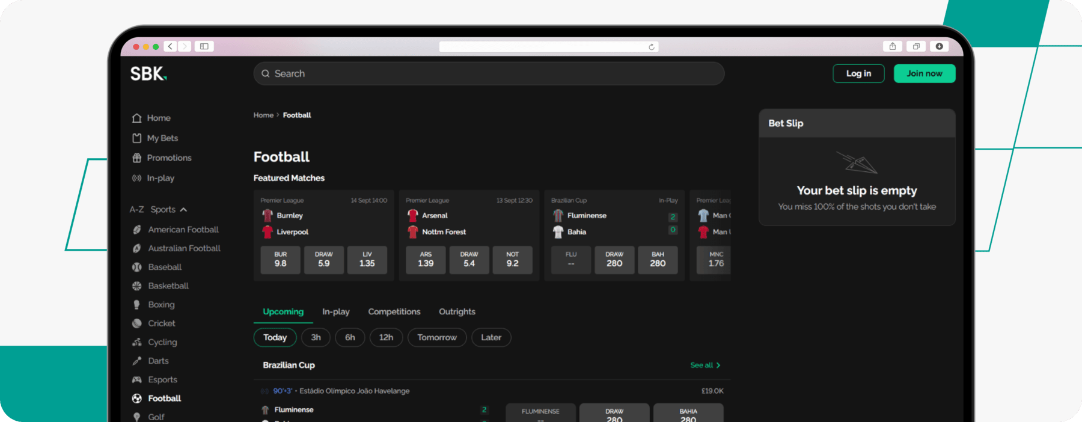Click the Join now button
This screenshot has height=422, width=1082.
925,73
